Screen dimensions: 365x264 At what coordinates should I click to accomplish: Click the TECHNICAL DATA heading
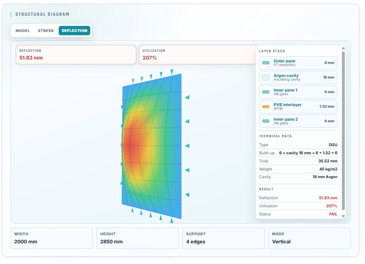click(x=275, y=136)
